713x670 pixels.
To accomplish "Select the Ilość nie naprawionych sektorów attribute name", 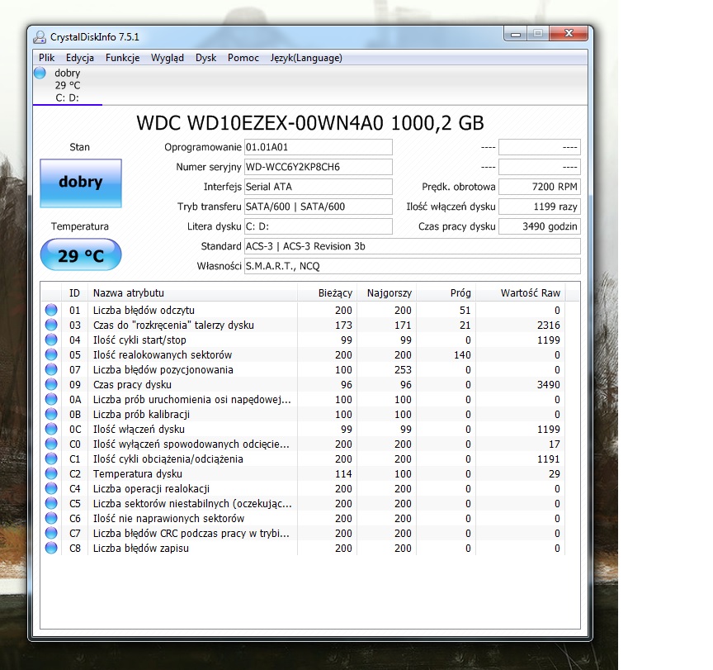I will point(168,519).
